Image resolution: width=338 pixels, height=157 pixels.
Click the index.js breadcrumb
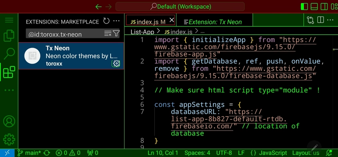[178, 32]
